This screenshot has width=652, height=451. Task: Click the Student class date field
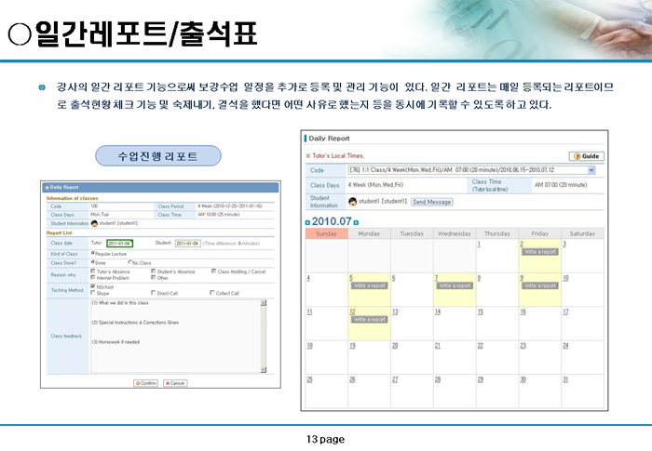tap(188, 244)
